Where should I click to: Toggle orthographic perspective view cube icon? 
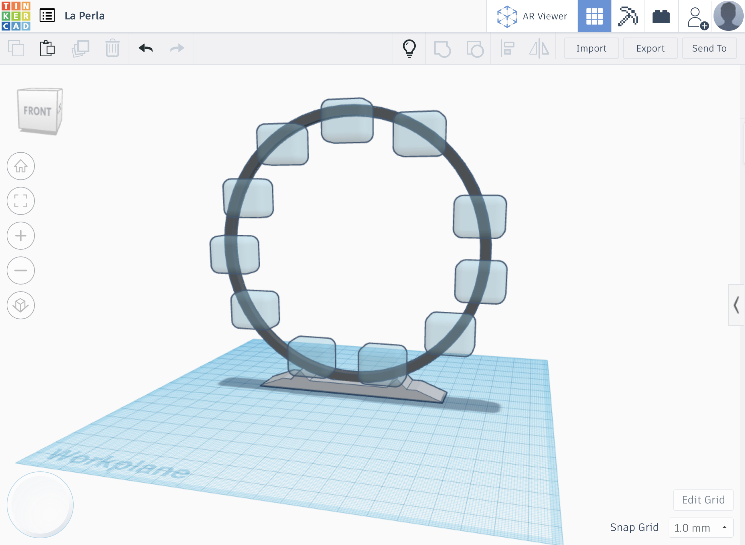[x=21, y=305]
